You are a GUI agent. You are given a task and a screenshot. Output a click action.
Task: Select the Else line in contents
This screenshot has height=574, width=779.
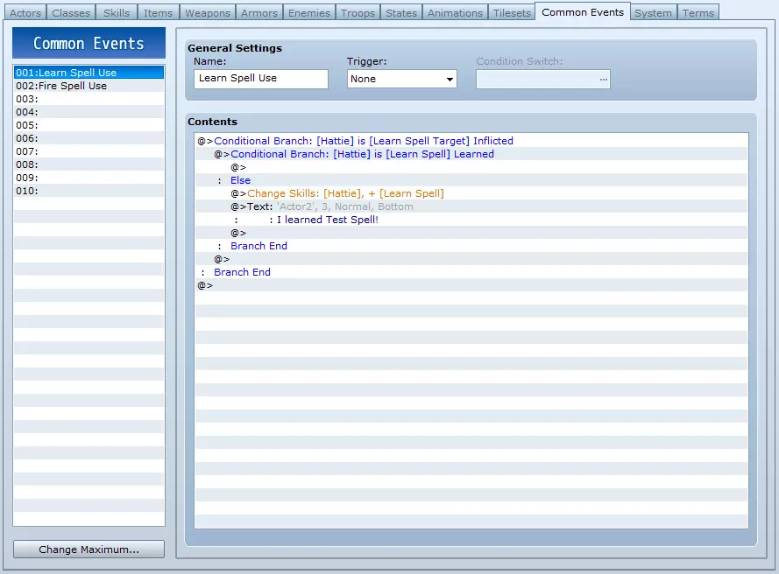(x=240, y=180)
